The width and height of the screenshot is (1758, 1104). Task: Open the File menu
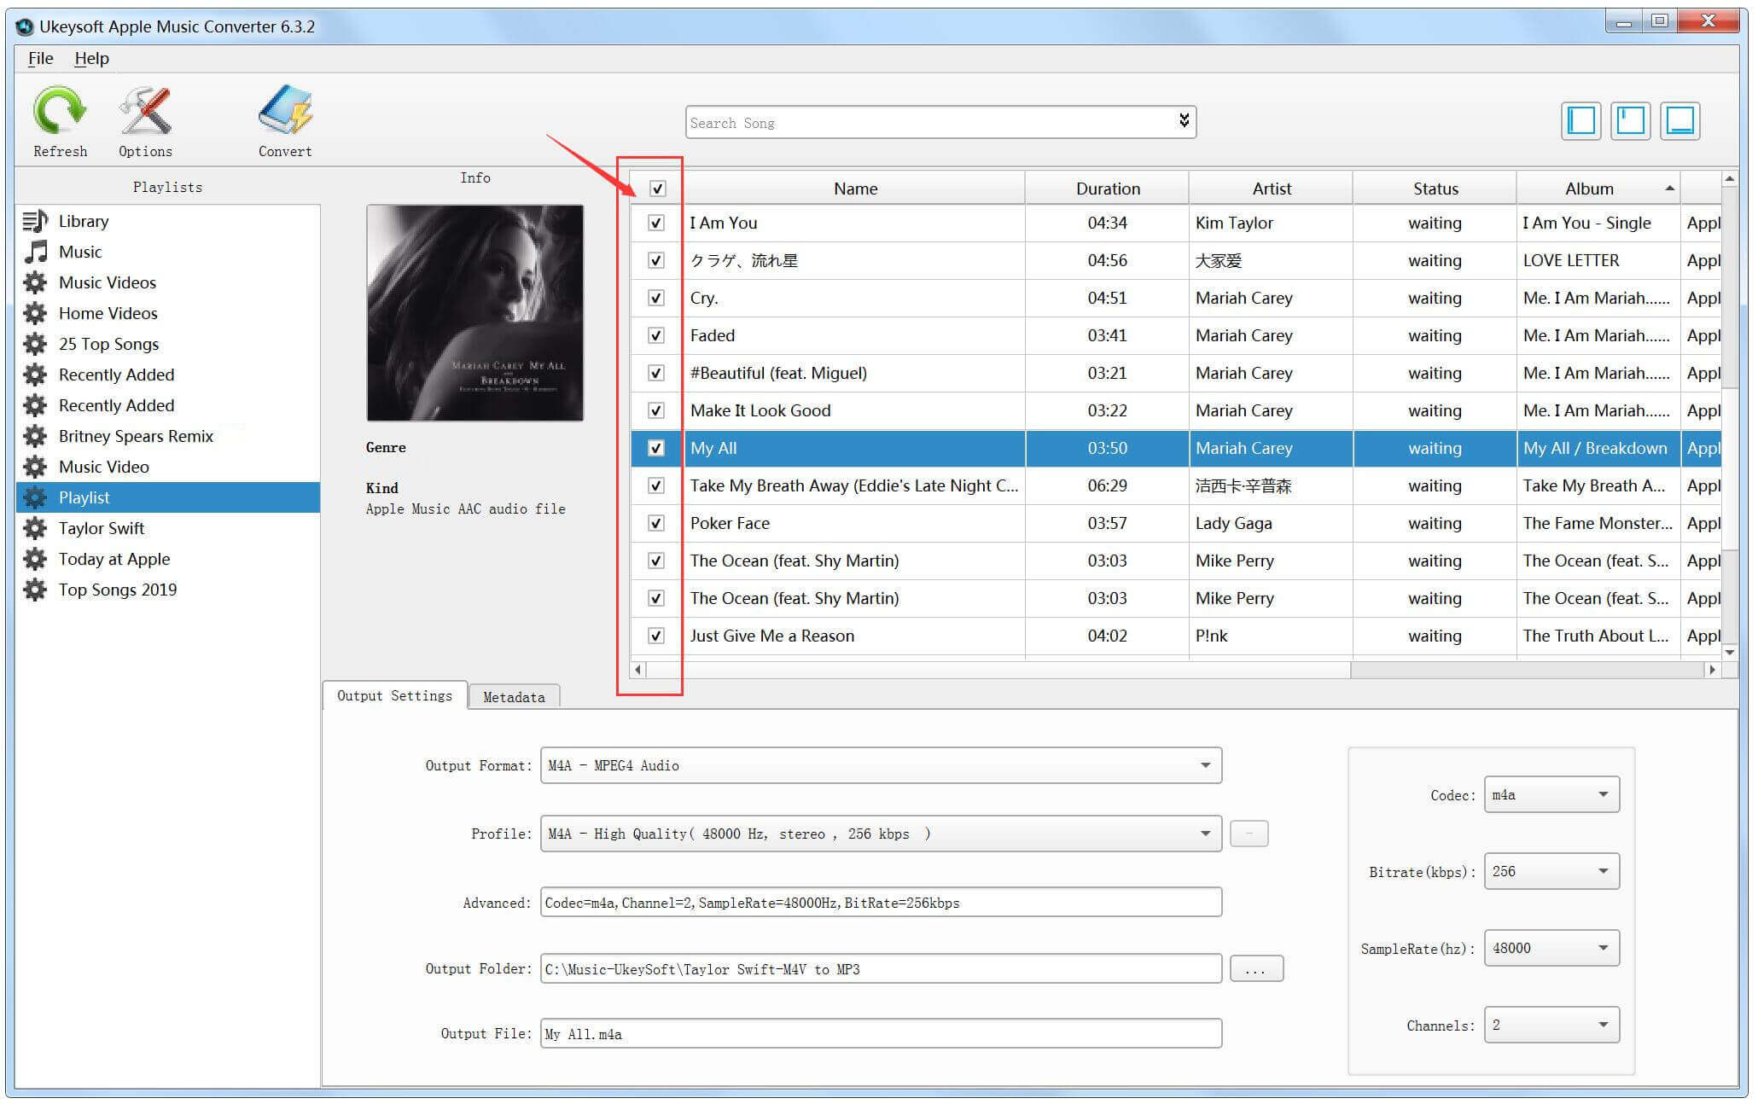click(x=42, y=55)
